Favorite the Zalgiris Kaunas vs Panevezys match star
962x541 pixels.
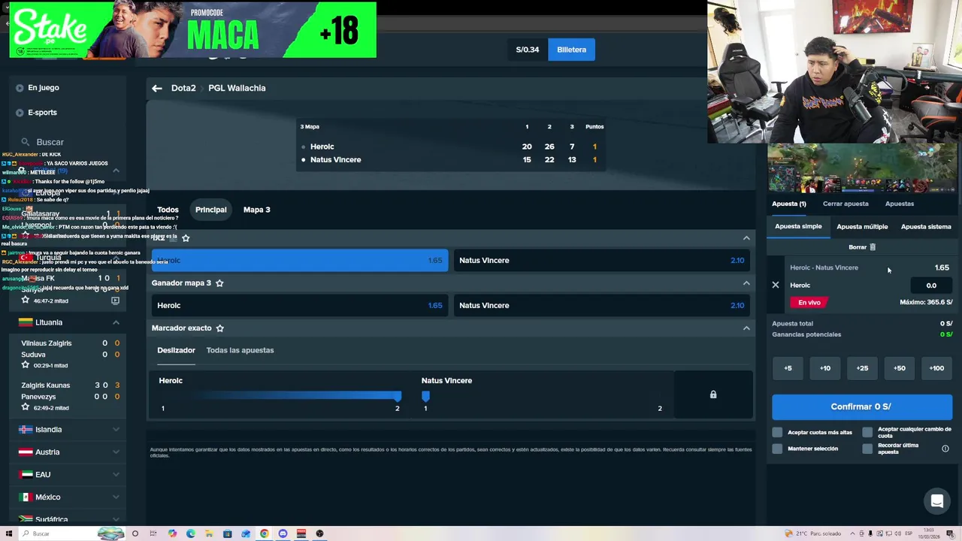(x=26, y=407)
